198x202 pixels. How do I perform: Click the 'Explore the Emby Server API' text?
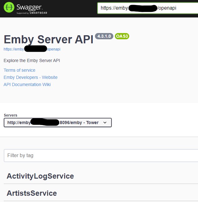[32, 60]
